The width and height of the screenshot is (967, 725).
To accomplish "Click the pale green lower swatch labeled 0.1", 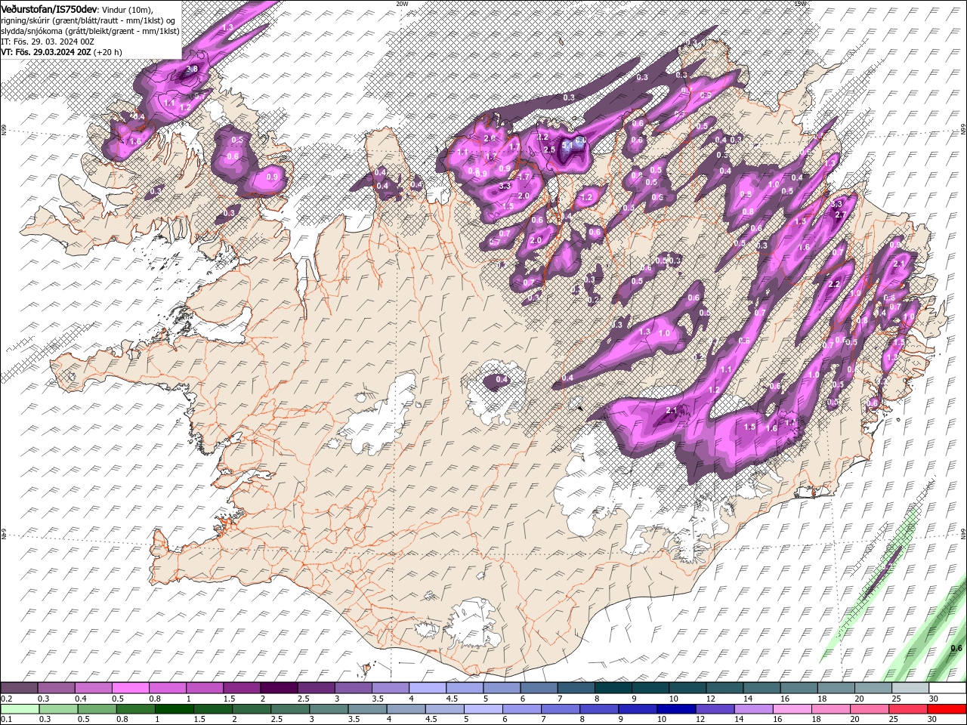I will click(20, 709).
